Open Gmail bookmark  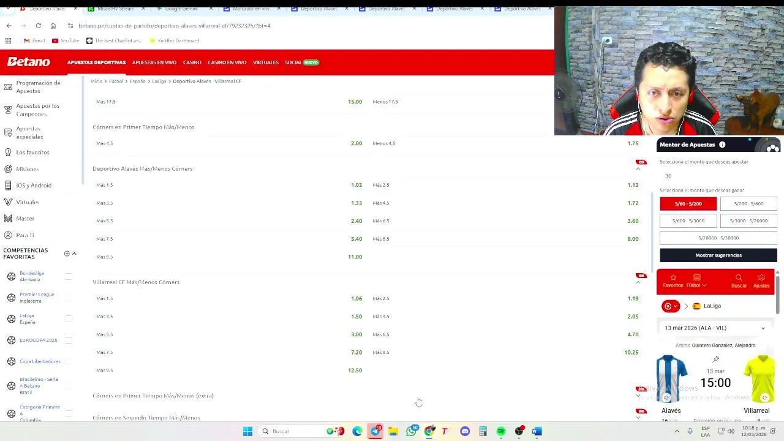[34, 40]
